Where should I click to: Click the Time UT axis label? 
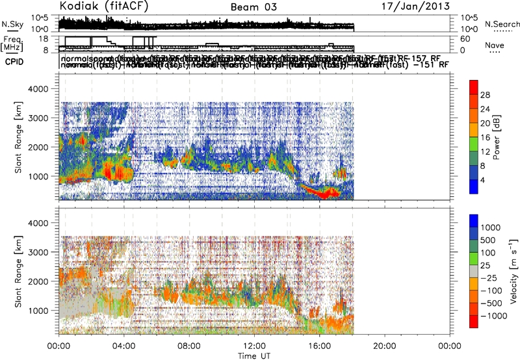tap(254, 356)
